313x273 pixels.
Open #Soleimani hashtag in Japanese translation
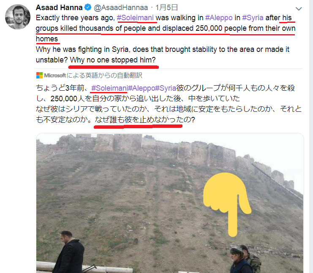coord(109,88)
